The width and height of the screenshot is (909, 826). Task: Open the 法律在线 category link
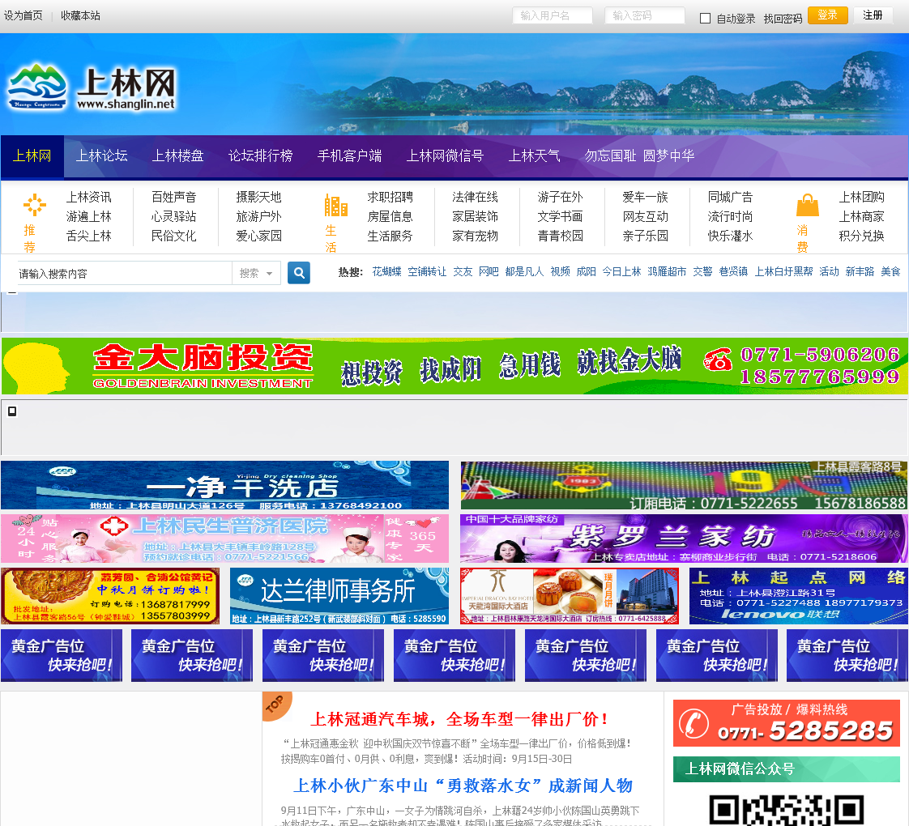pyautogui.click(x=476, y=197)
